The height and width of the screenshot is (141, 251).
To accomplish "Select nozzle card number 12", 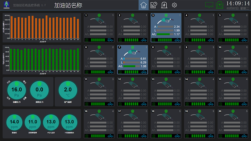I will 132,92.
